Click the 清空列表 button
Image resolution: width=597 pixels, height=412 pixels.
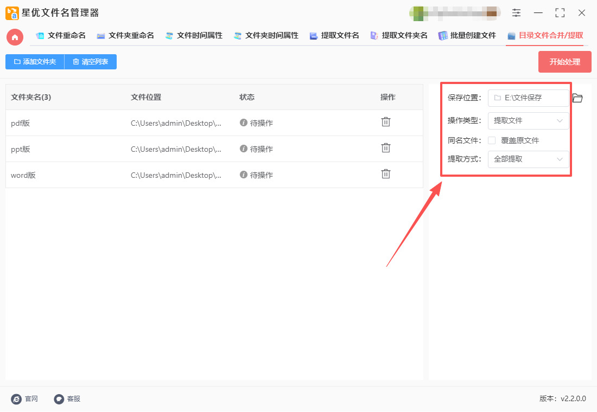tap(91, 62)
